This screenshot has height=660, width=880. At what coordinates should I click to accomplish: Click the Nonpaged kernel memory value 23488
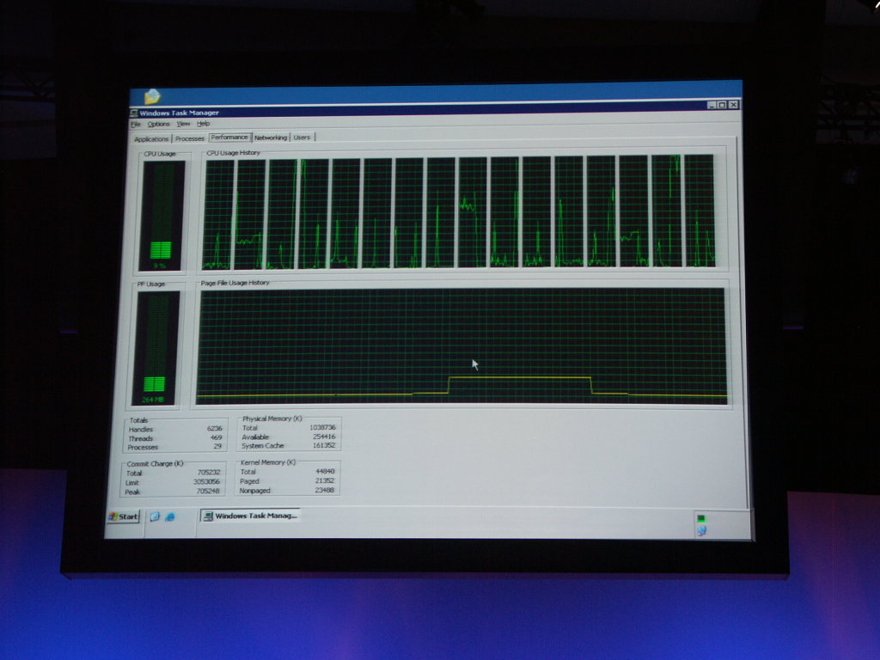point(324,490)
